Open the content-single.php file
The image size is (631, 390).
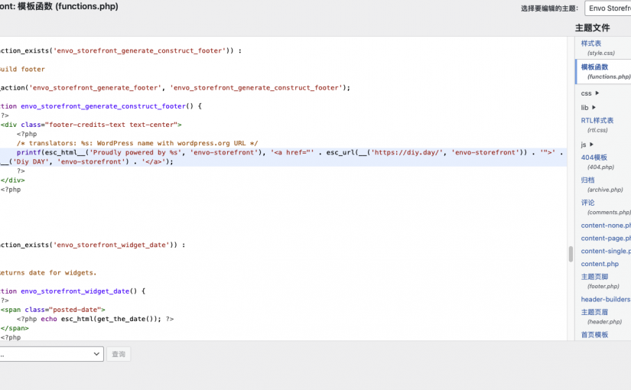(606, 251)
